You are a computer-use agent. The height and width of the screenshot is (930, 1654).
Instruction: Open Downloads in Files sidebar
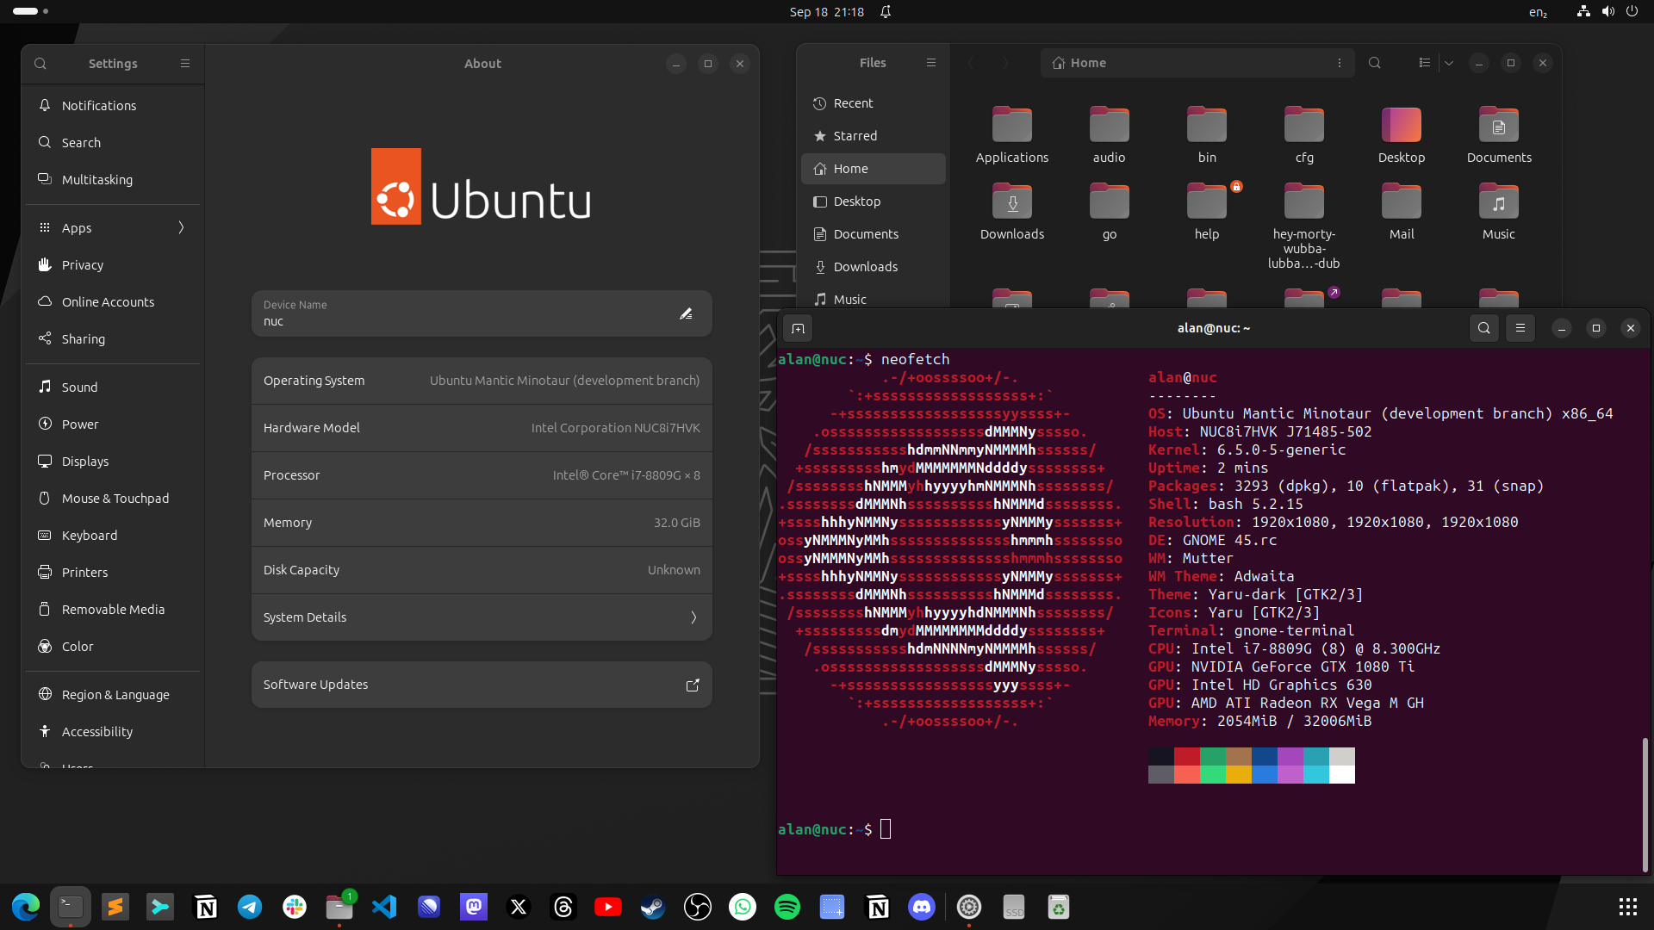[874, 267]
